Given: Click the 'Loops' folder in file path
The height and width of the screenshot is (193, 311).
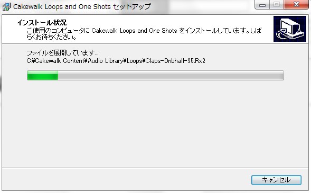Looking at the screenshot, I should pyautogui.click(x=135, y=61).
